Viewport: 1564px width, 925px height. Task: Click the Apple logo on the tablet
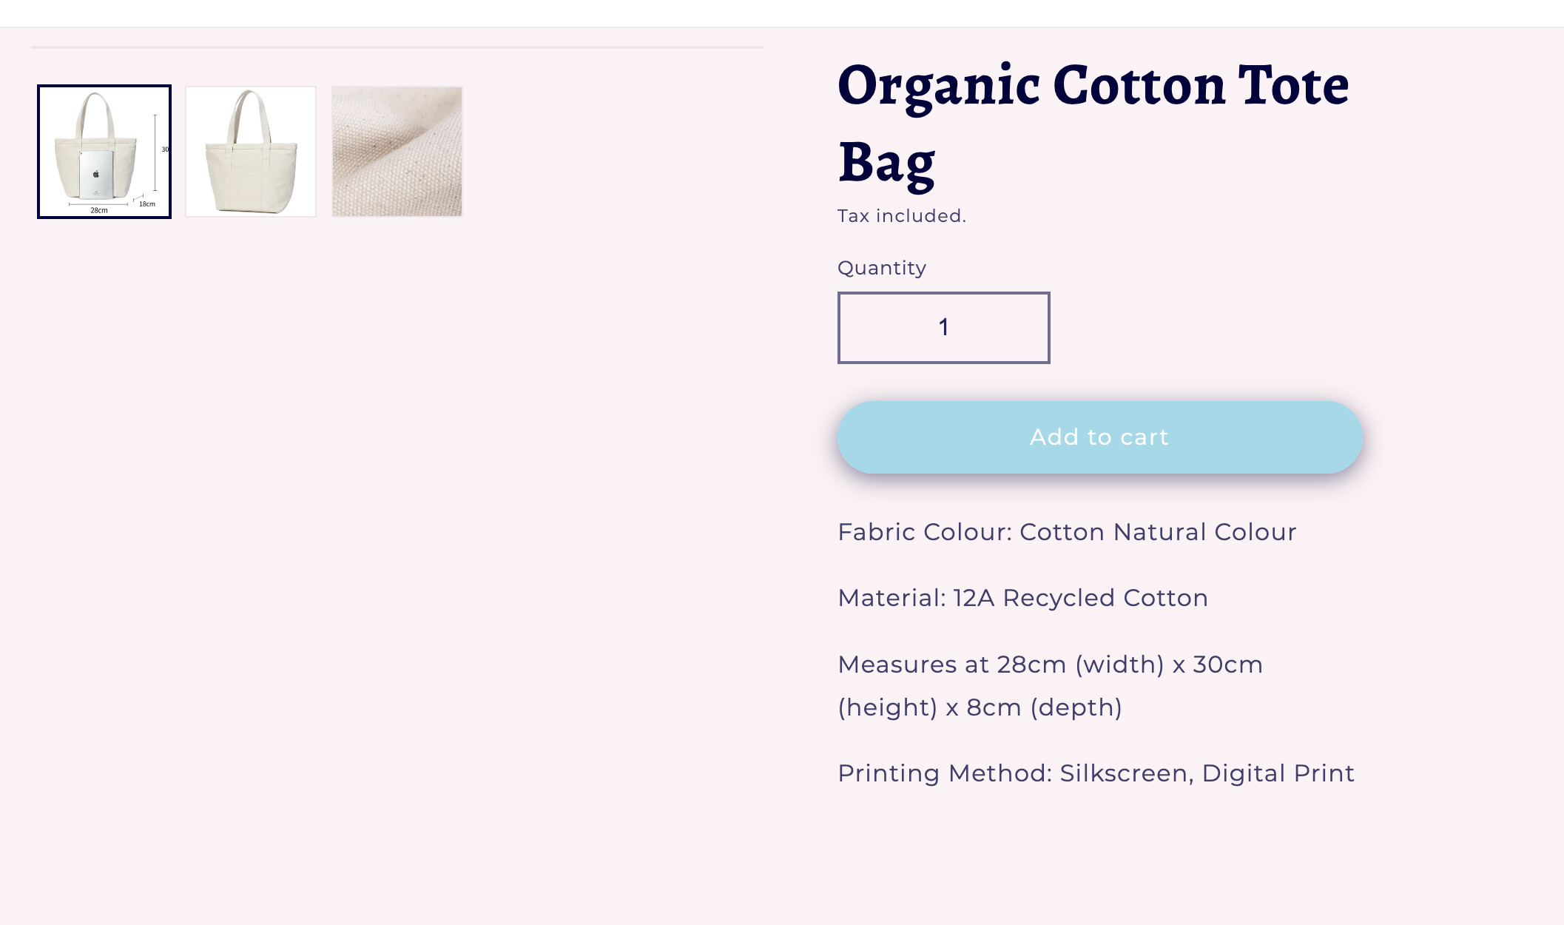[96, 174]
